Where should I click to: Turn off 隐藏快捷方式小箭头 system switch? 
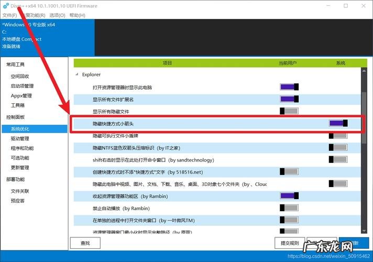[338, 123]
